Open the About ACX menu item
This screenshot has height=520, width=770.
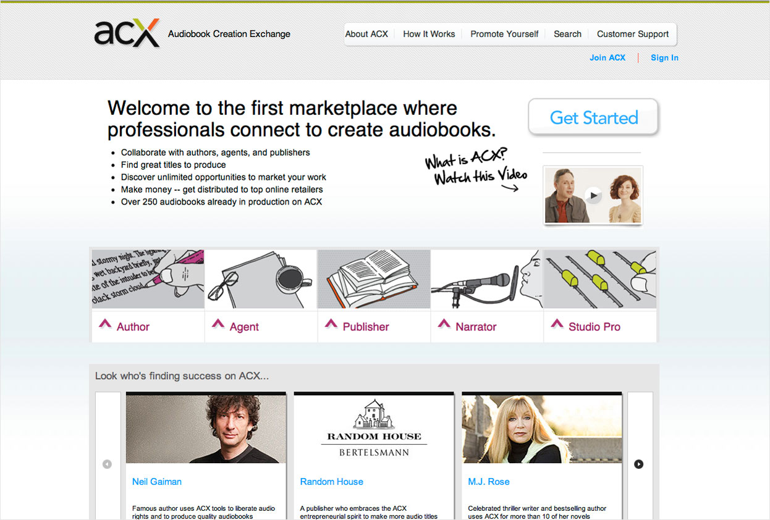coord(366,34)
